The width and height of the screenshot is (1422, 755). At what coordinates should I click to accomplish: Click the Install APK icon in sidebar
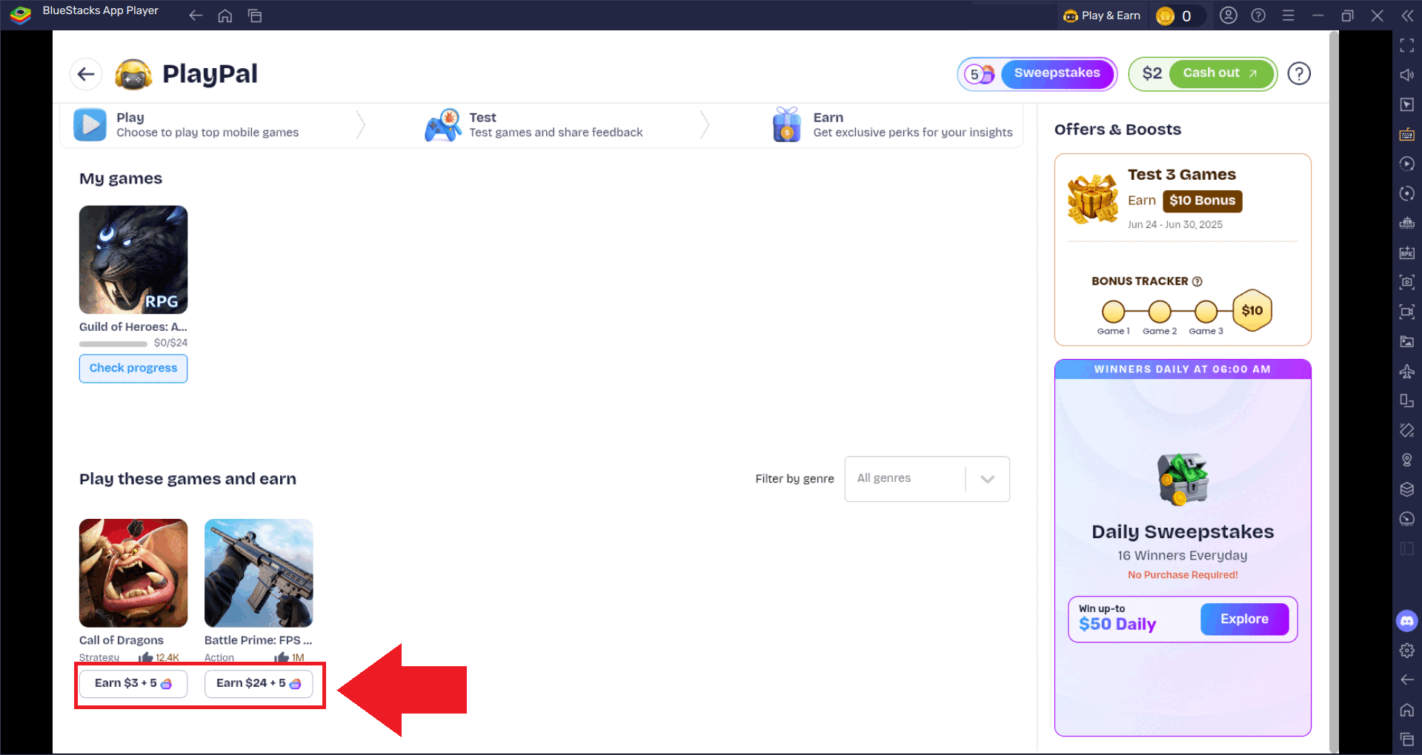(x=1406, y=252)
